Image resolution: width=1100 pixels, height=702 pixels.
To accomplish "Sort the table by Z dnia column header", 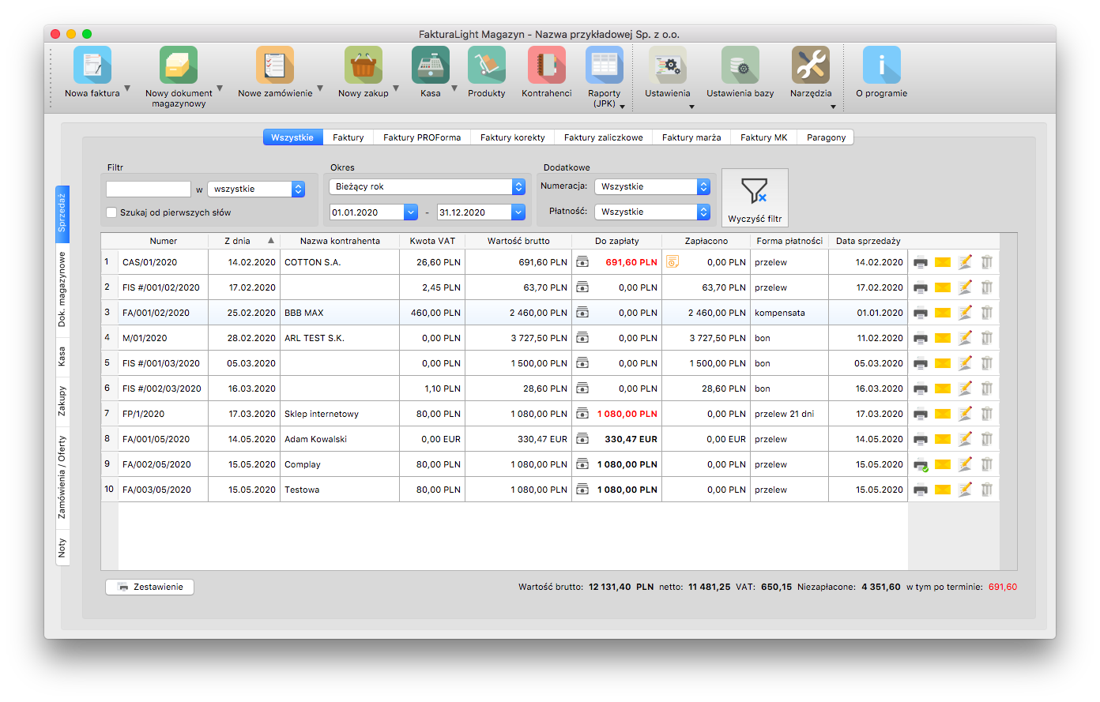I will [x=243, y=241].
